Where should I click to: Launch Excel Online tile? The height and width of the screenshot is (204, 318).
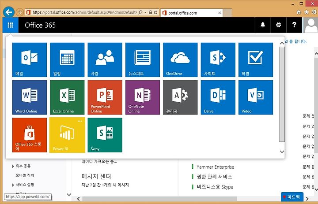point(67,97)
